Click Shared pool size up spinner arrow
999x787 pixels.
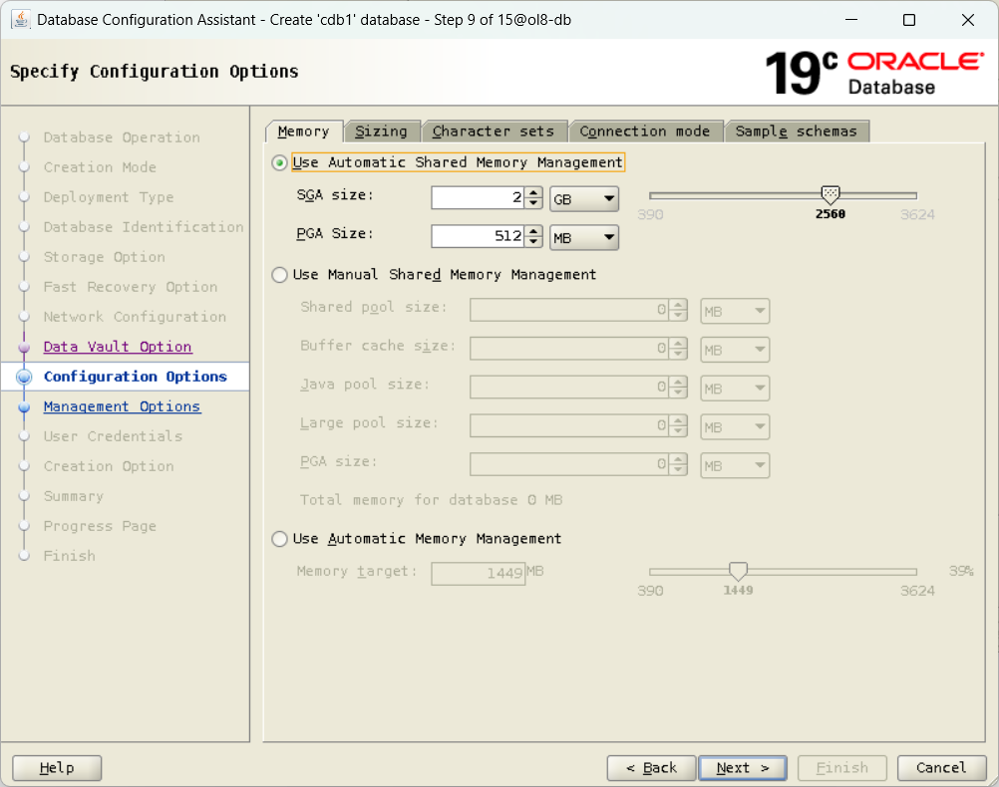679,305
